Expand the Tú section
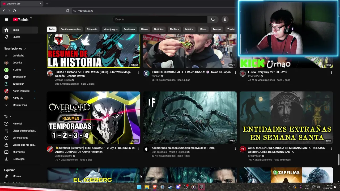340x191 pixels. click(x=8, y=117)
